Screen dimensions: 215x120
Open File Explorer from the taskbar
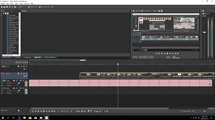24,118
